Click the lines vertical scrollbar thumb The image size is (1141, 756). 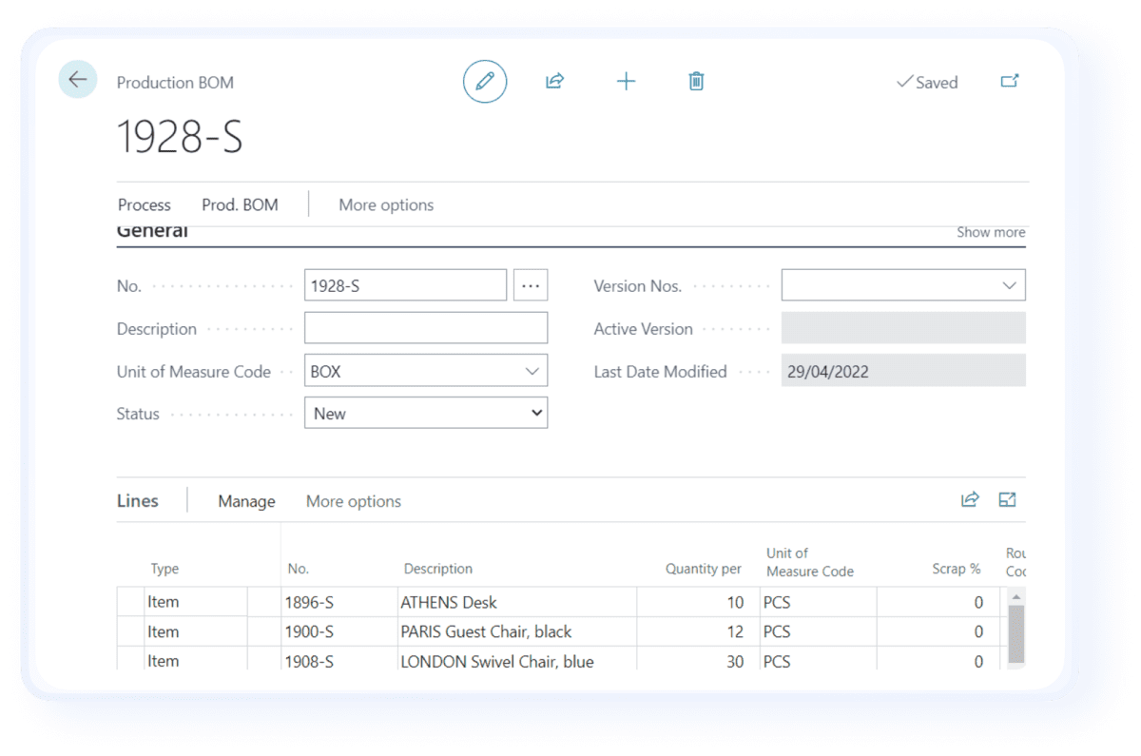[1015, 632]
